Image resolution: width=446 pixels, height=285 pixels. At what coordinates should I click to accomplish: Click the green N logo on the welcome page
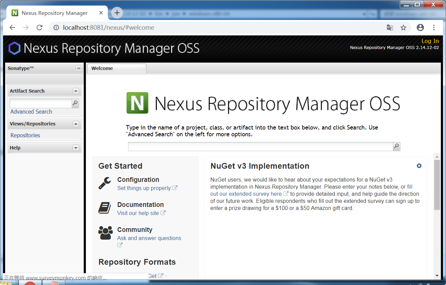137,103
